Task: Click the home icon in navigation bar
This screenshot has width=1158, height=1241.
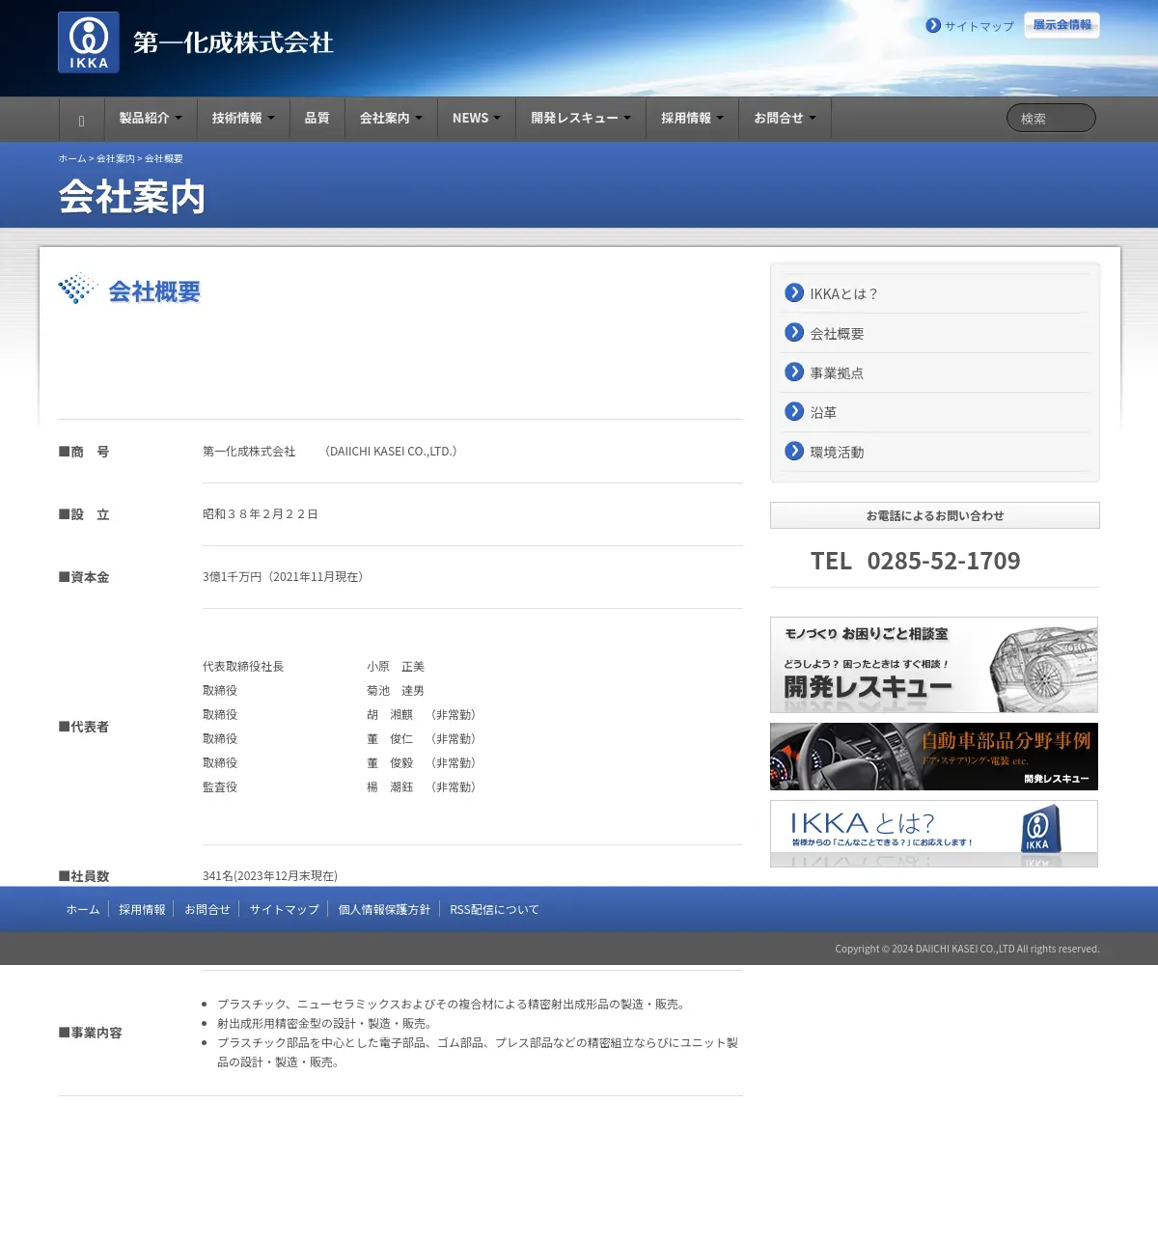Action: (81, 120)
